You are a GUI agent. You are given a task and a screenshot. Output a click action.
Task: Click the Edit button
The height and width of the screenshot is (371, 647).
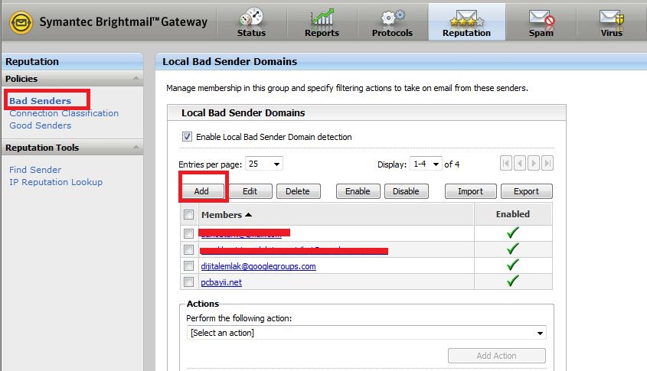coord(250,191)
